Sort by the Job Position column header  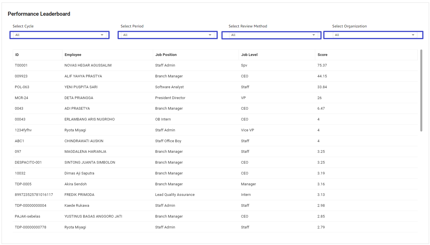click(196, 55)
